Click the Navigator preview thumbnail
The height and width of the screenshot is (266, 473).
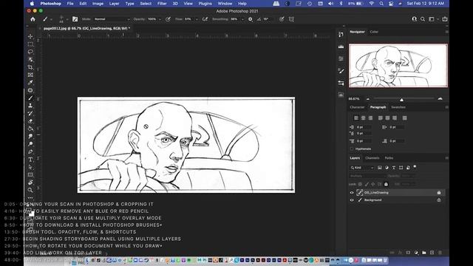point(398,66)
